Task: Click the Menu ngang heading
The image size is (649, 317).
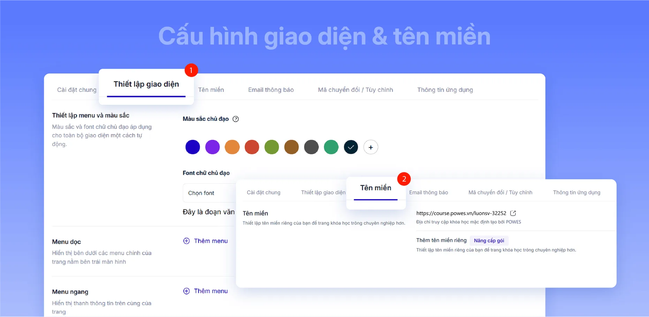Action: (x=70, y=292)
